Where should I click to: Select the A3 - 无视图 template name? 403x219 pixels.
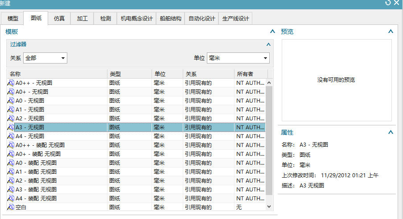pos(30,127)
